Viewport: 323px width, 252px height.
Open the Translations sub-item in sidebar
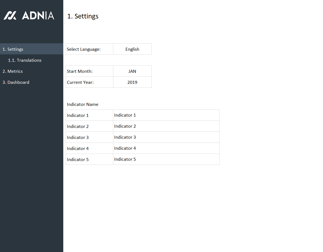pos(25,60)
